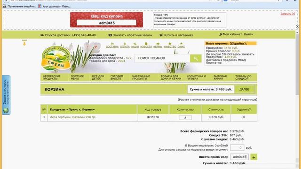
Task: Click the green magnifier search button
Action: point(196,58)
